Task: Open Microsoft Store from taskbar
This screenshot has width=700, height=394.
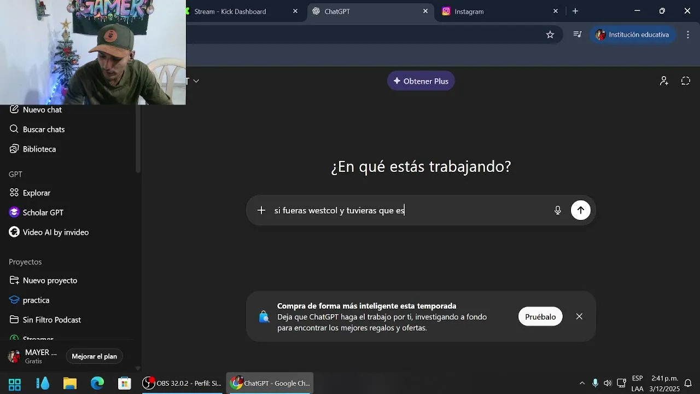Action: pos(125,383)
